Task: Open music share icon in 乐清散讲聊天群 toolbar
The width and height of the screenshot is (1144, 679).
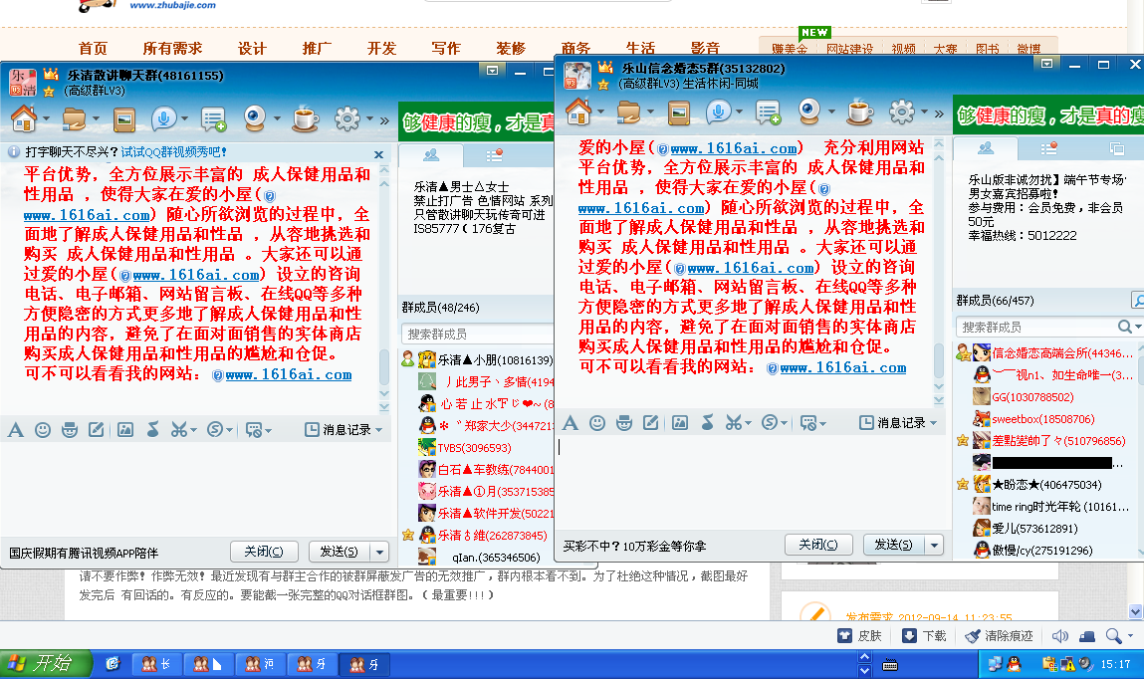Action: click(x=152, y=429)
